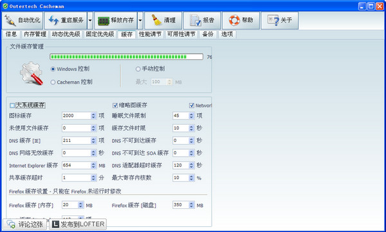The height and width of the screenshot is (232, 386).
Task: Click the 图标缓存 spinner arrows
Action: 93,116
